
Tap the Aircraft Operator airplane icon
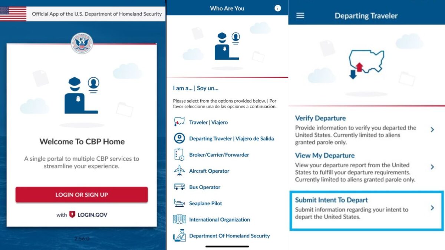tap(179, 171)
